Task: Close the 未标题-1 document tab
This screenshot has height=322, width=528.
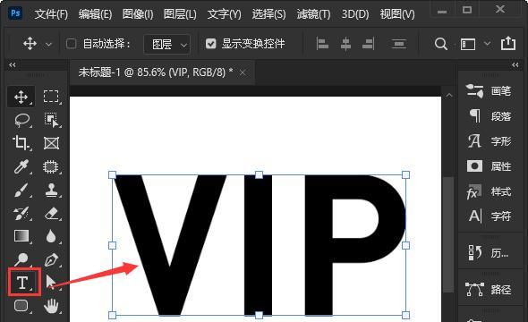Action: coord(243,72)
